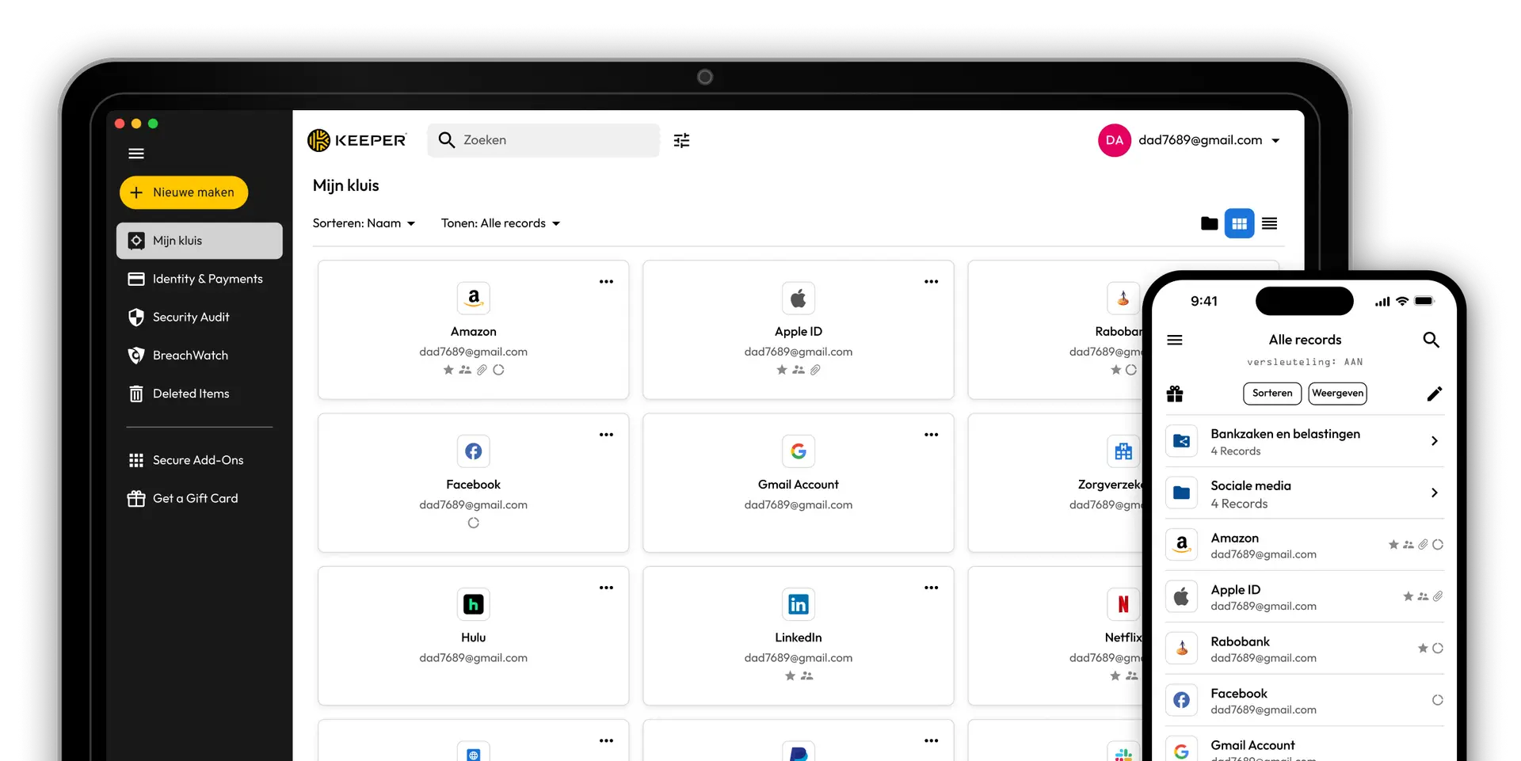Click the Keeper logo

click(x=357, y=140)
